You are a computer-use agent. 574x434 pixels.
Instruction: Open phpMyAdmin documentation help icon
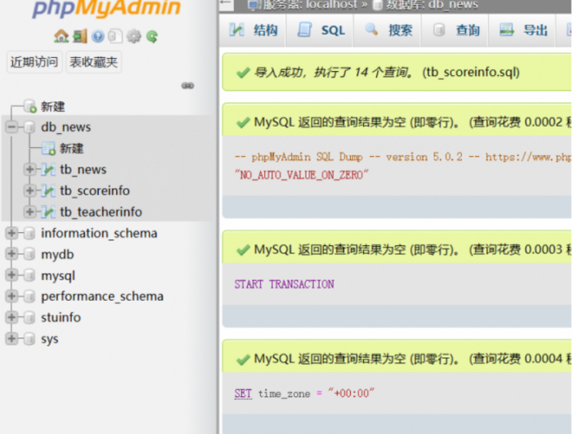click(x=98, y=36)
